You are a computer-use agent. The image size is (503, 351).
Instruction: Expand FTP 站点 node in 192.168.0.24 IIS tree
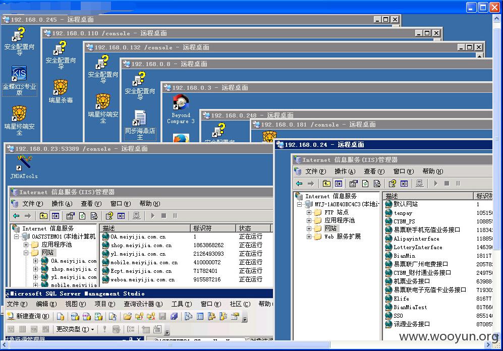pos(309,212)
